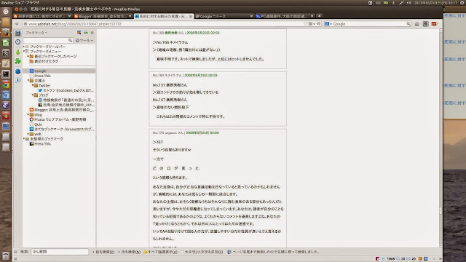466x262 pixels.
Task: Collapse the Twitter bookmark folder
Action: pos(33,85)
